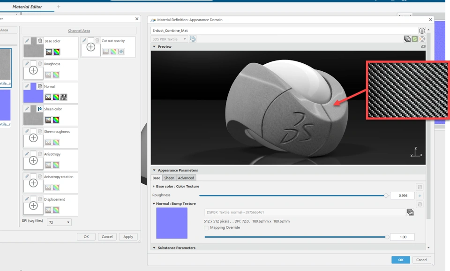Click OK in Material Definition dialog

pos(401,260)
